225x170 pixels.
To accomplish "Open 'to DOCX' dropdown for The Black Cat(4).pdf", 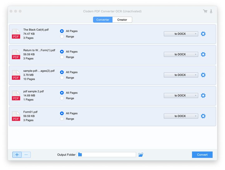I will pyautogui.click(x=181, y=34).
